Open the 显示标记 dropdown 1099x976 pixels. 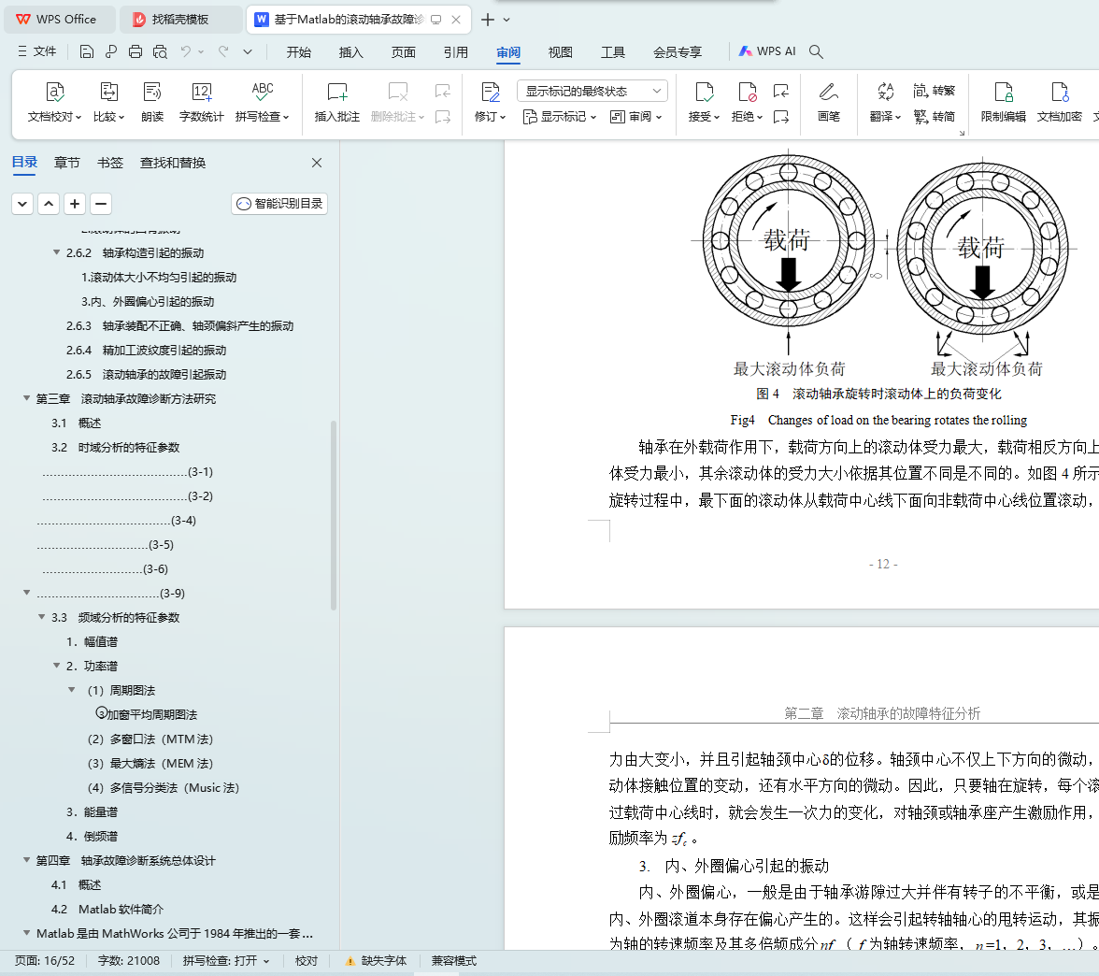coord(560,116)
